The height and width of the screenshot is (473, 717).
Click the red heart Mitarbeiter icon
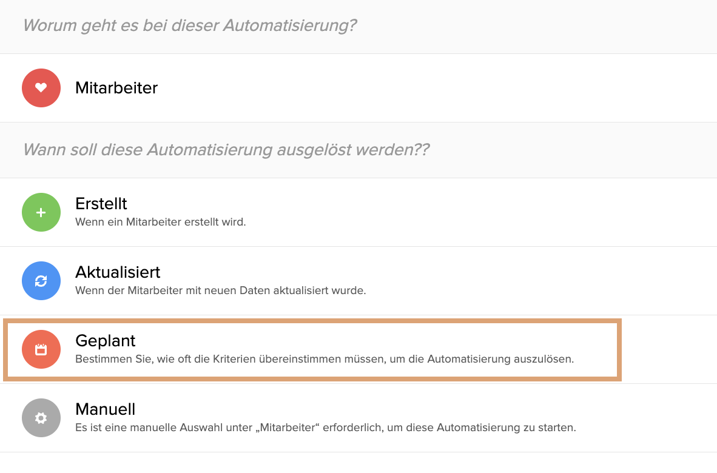pyautogui.click(x=41, y=88)
